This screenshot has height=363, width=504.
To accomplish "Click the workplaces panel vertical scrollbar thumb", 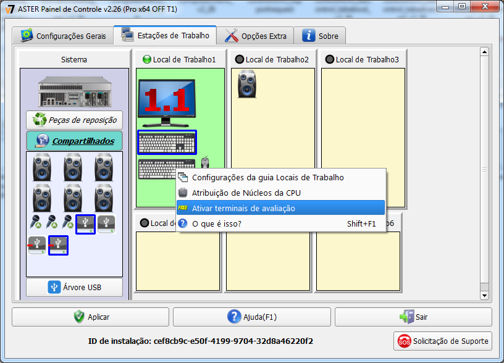I will coord(484,169).
